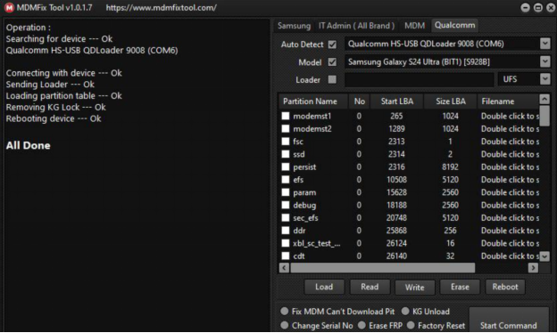Toggle the Model checkbox
The width and height of the screenshot is (557, 333).
point(332,62)
